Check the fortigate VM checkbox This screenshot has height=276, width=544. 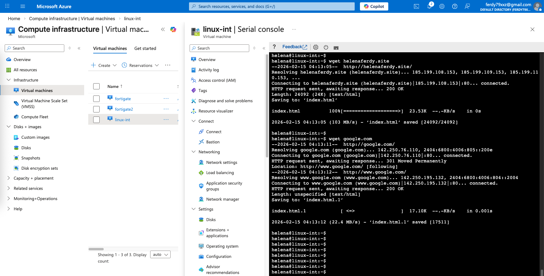click(96, 99)
